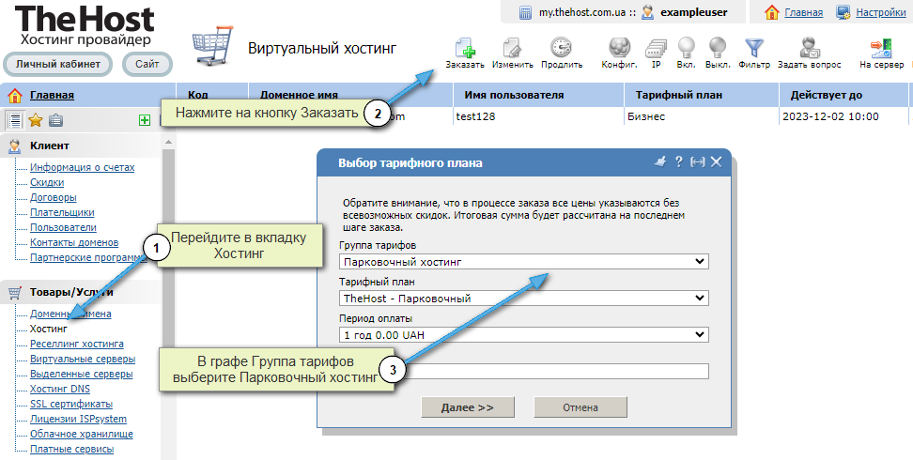Click the Изменить (edit) toolbar icon
The width and height of the screenshot is (913, 460).
[513, 48]
